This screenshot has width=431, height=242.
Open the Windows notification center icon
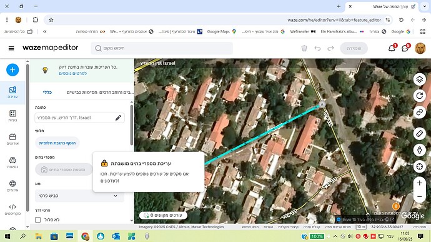(420, 236)
